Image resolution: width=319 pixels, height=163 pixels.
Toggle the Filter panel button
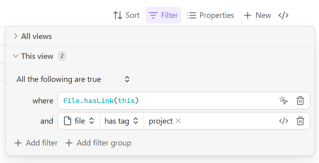click(x=163, y=16)
